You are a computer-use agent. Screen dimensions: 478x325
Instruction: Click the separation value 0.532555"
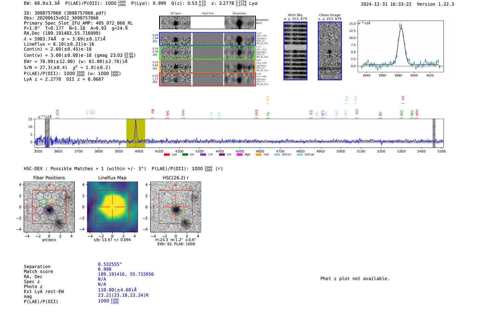click(x=110, y=264)
